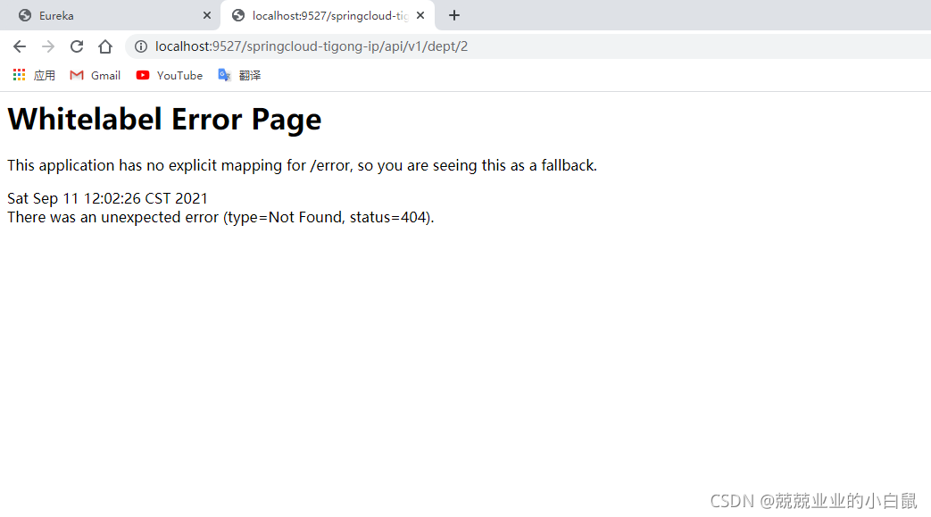Click the 'status=404' error line
Viewport: 931px width, 517px height.
point(220,218)
